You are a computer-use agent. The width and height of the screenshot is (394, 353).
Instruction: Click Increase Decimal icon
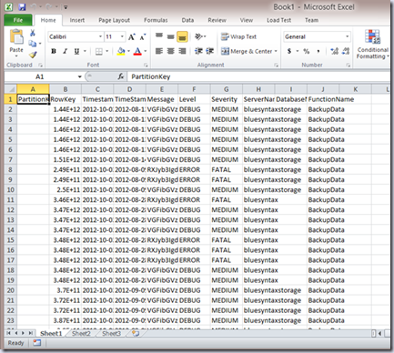[x=334, y=51]
